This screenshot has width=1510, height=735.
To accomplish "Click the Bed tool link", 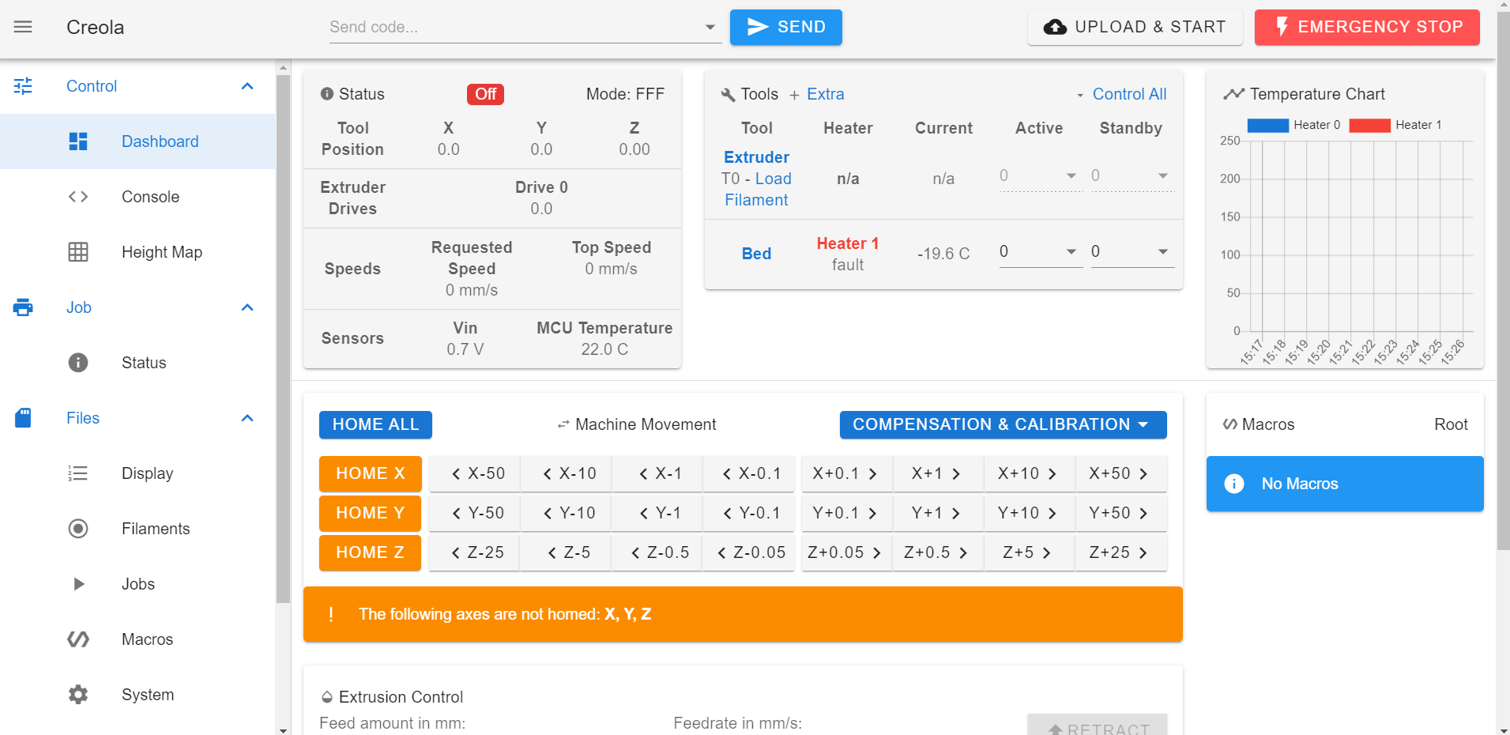I will 756,254.
